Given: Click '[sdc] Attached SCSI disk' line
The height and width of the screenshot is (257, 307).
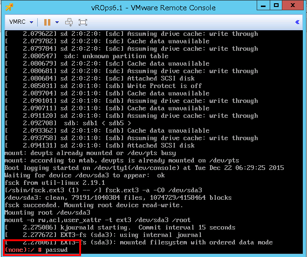Looking at the screenshot, I should (100, 78).
